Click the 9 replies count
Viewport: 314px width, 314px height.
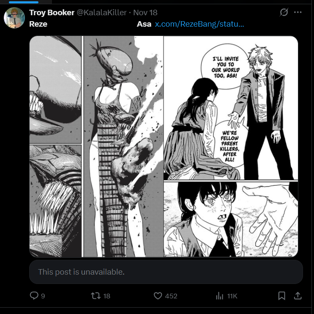coord(43,296)
